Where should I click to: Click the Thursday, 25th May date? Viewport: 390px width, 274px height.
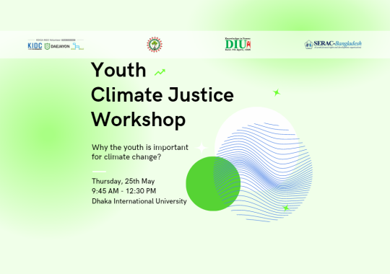[x=123, y=181]
